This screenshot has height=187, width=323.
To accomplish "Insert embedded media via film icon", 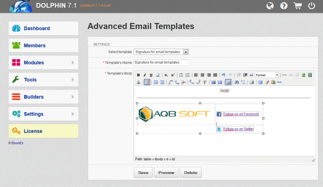I will point(310,75).
